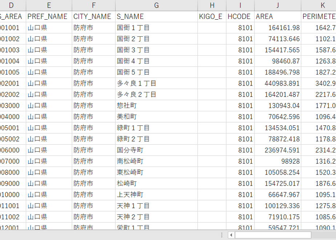Select cell containing 天神１丁目

coord(156,206)
